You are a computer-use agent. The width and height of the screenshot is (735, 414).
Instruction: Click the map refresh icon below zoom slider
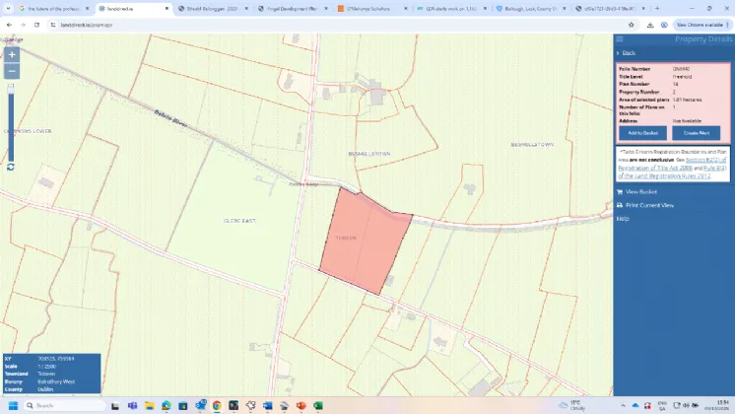[10, 167]
